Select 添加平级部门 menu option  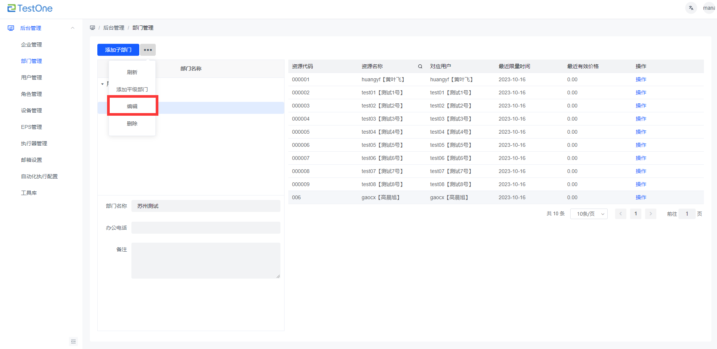pyautogui.click(x=132, y=89)
